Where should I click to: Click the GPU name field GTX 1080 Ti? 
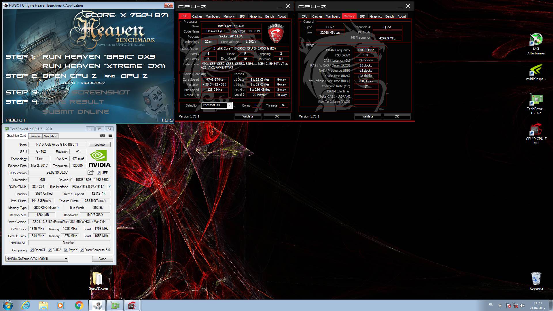pyautogui.click(x=57, y=145)
